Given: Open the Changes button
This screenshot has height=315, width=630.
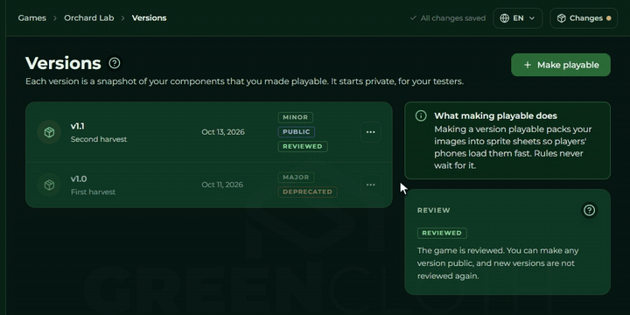Looking at the screenshot, I should pos(584,18).
